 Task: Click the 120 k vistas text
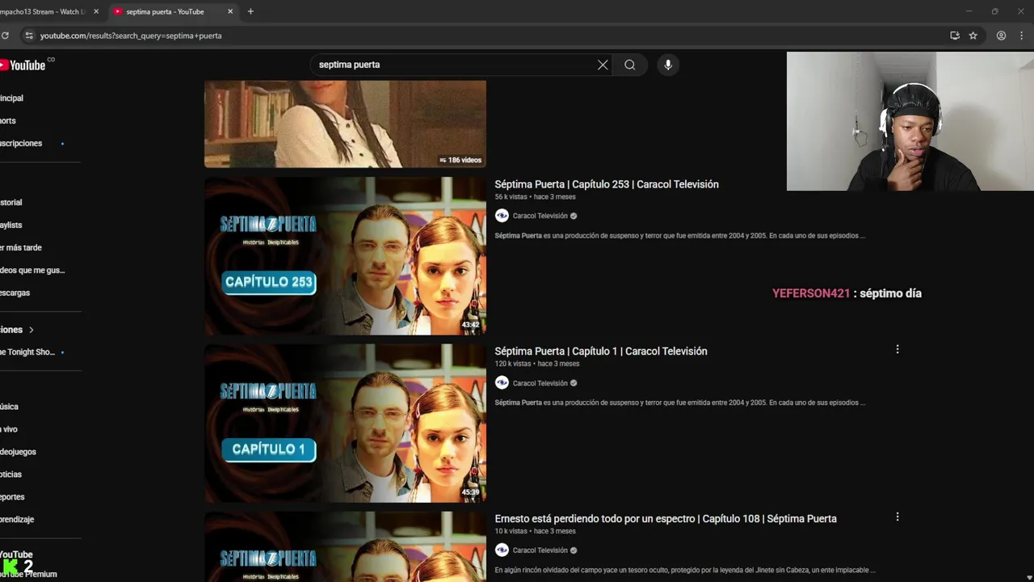pos(513,364)
